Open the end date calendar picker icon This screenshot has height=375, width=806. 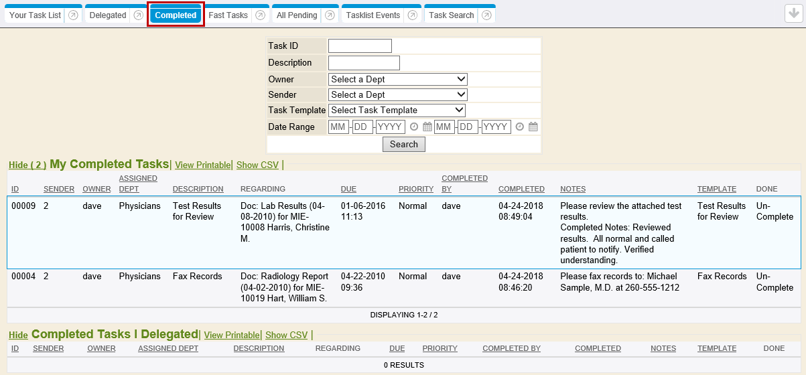[x=533, y=127]
